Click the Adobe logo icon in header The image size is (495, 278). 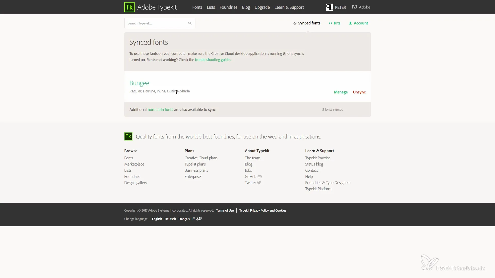click(x=354, y=7)
